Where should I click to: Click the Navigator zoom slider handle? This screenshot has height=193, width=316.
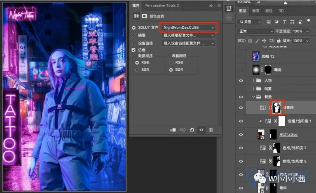(x=286, y=3)
